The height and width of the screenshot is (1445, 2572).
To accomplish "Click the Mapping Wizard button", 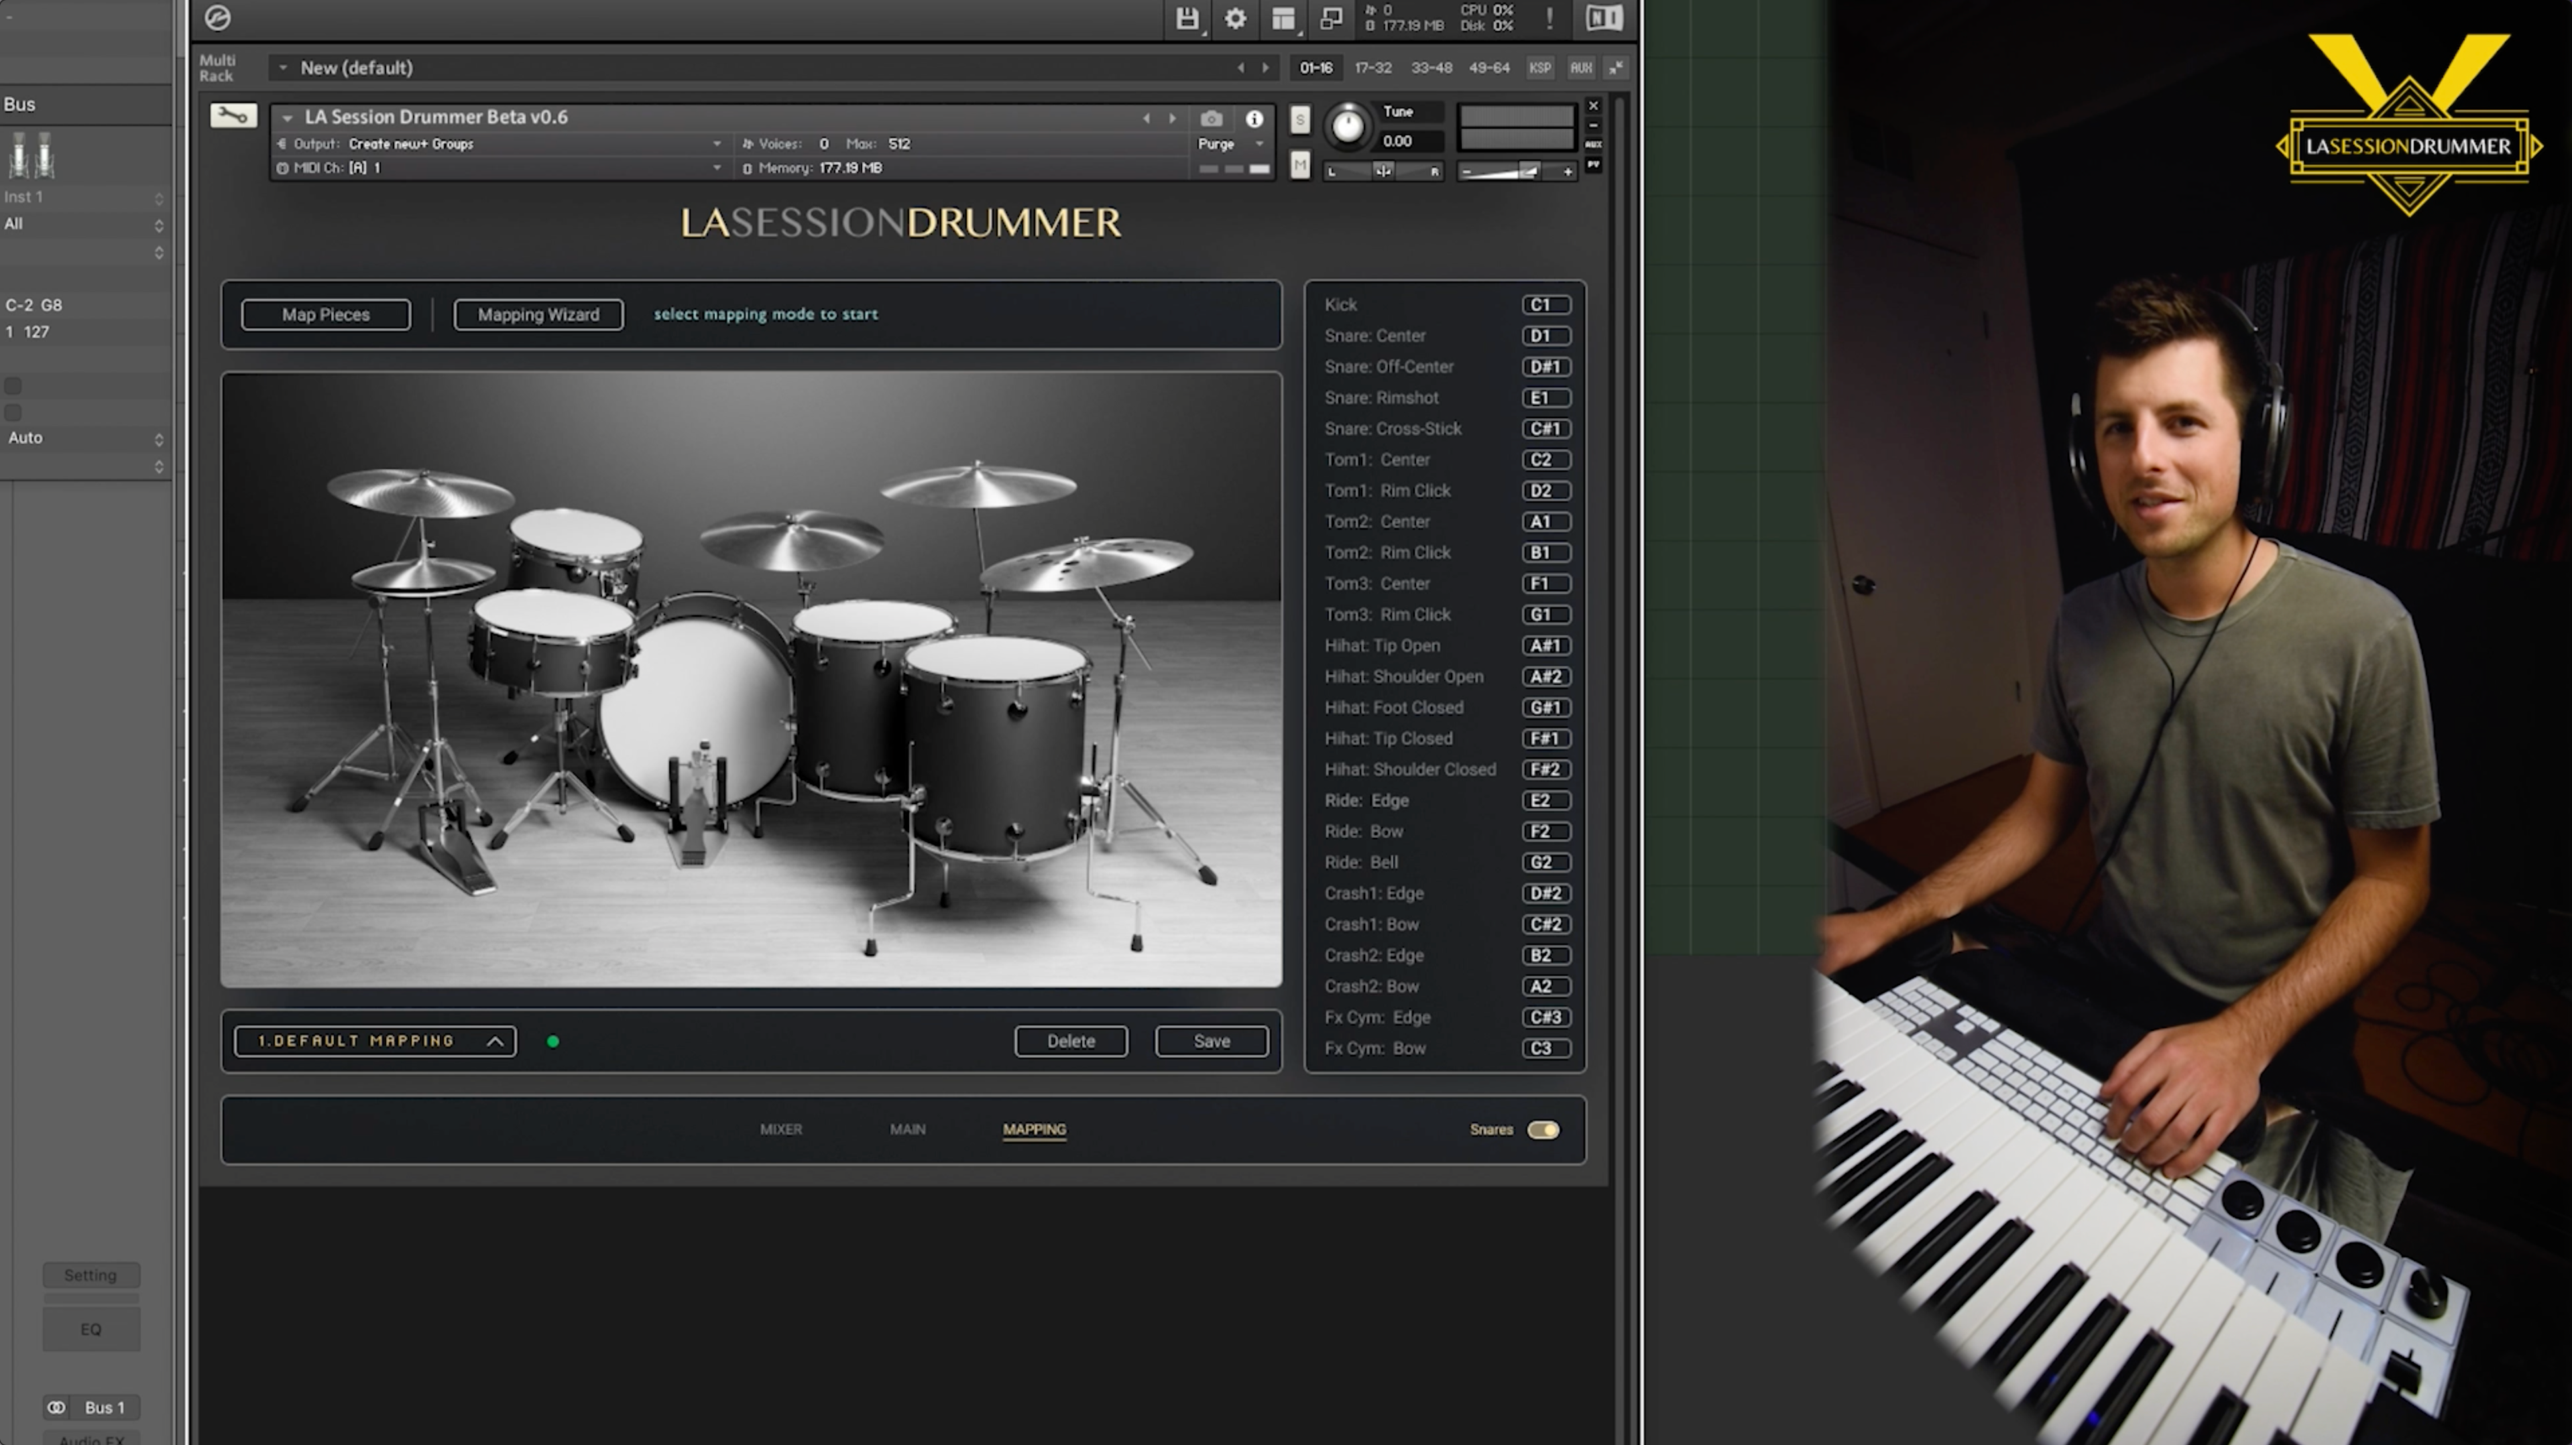I will click(x=538, y=314).
